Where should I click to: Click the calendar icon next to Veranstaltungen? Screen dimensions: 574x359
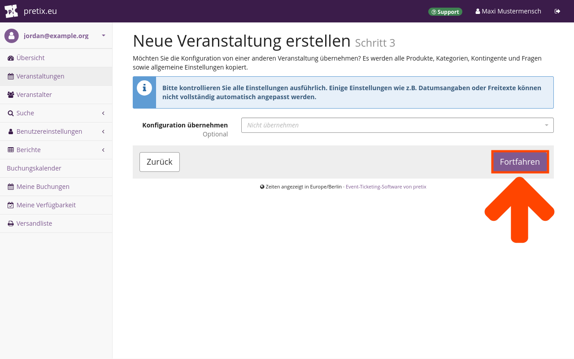(11, 76)
